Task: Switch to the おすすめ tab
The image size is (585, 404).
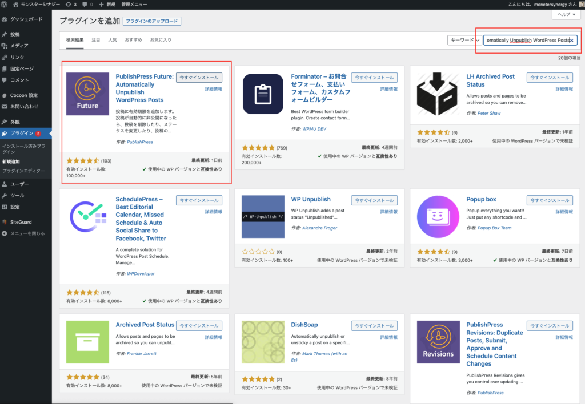Action: [x=133, y=40]
